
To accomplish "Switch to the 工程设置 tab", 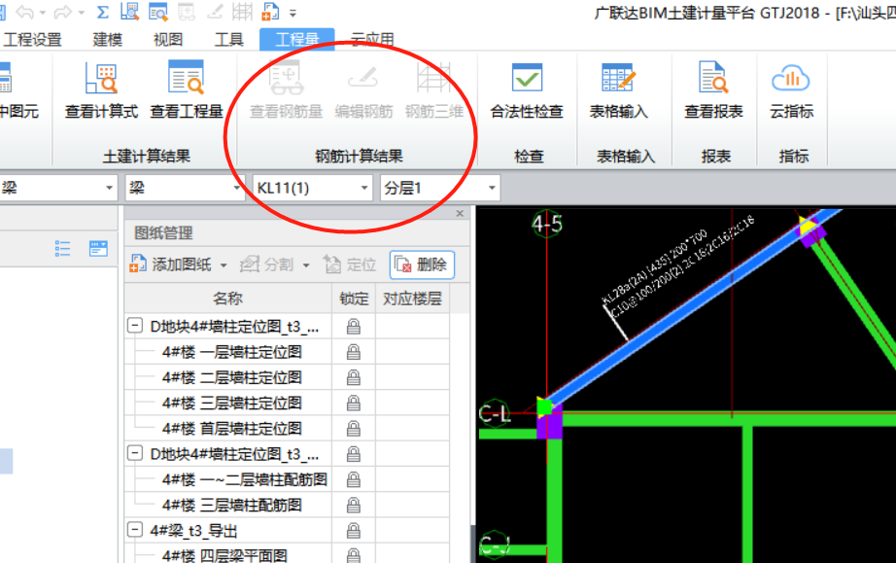I will 33,40.
